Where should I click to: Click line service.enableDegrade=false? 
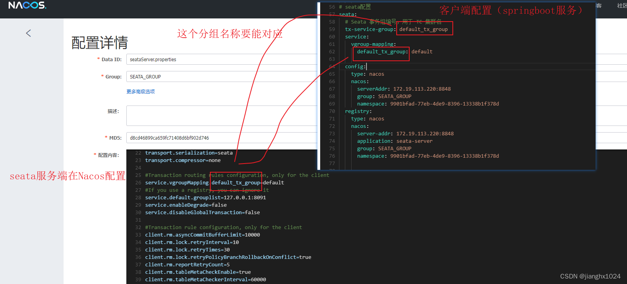coord(186,205)
